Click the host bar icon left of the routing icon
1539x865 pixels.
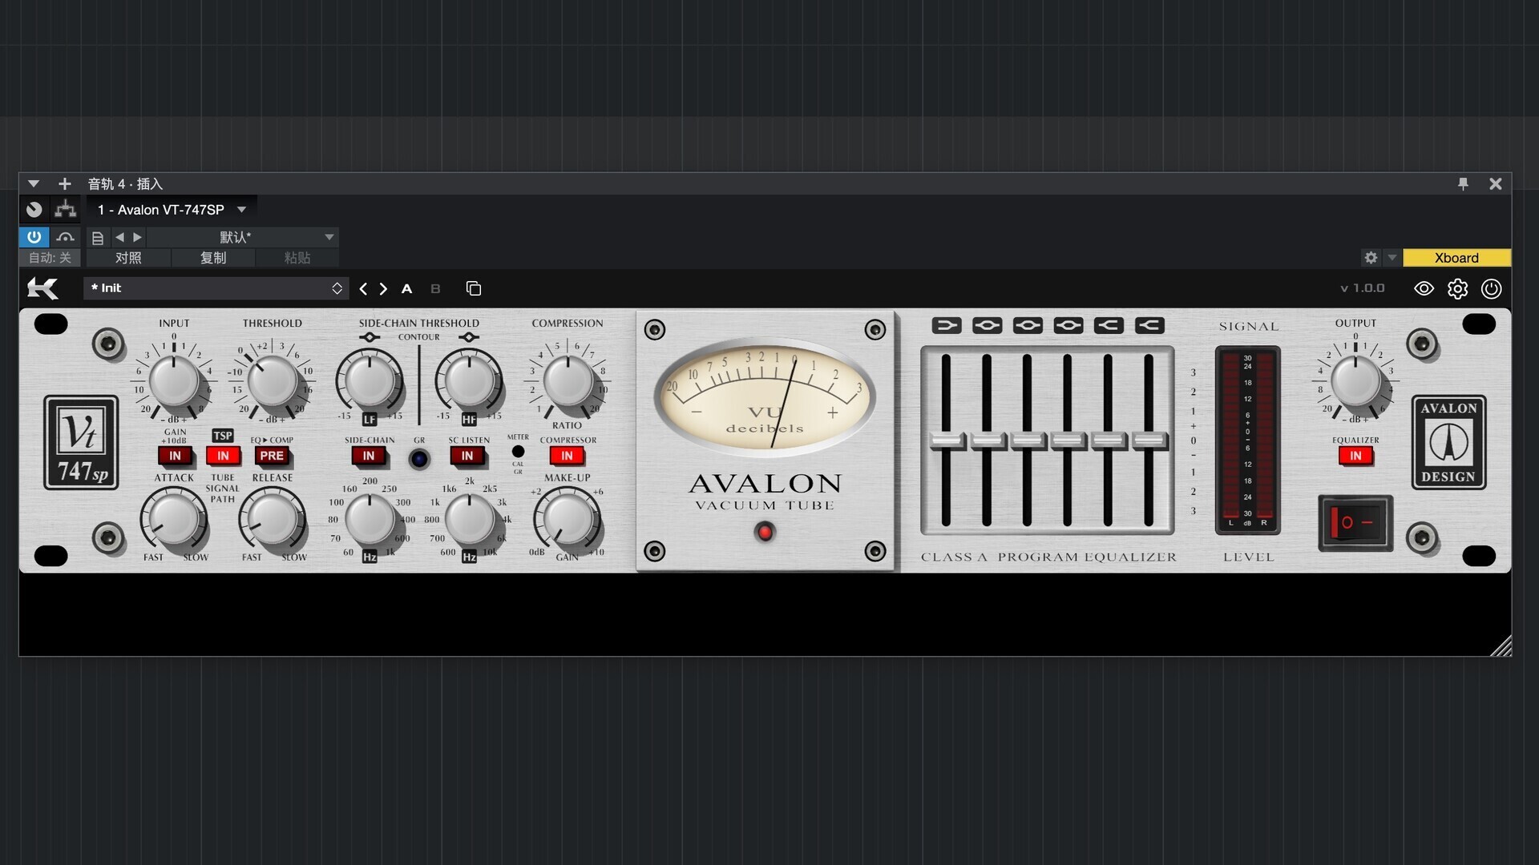(34, 210)
